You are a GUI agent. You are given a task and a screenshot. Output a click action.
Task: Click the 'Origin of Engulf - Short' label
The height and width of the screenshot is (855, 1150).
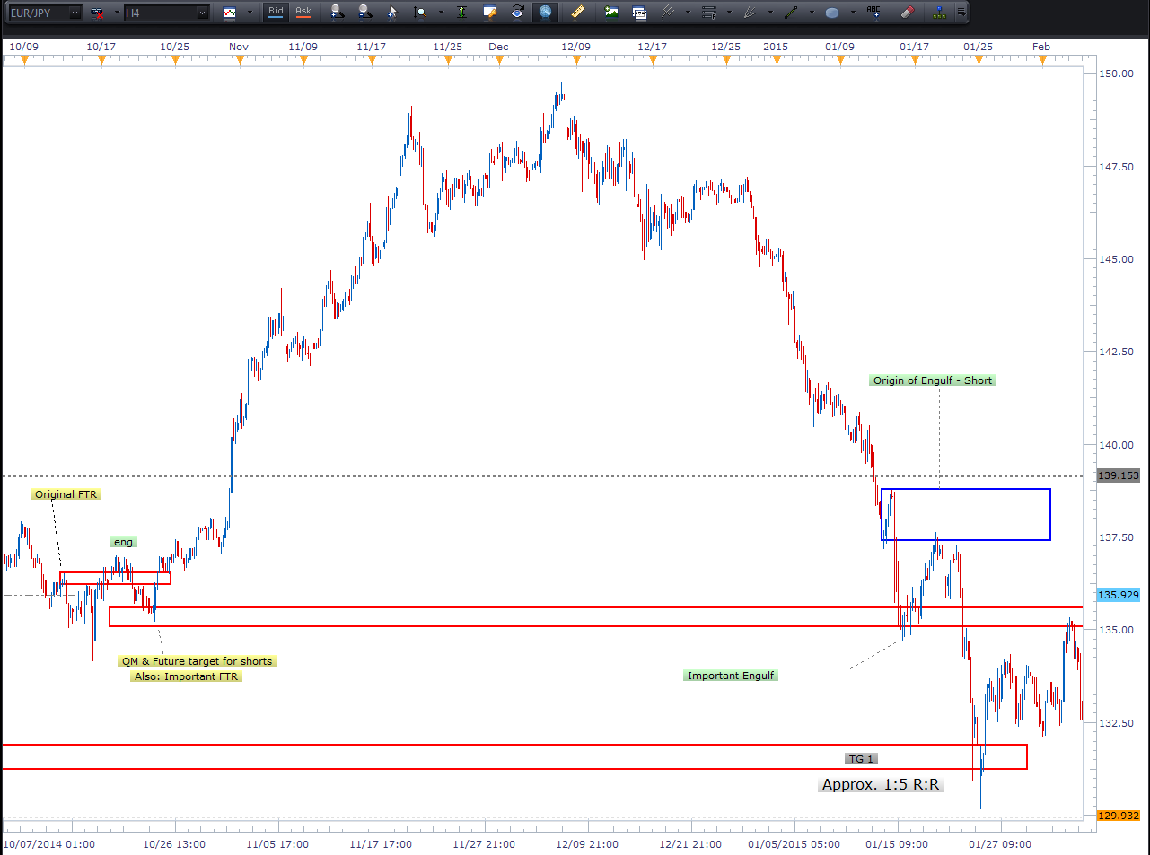(x=932, y=380)
